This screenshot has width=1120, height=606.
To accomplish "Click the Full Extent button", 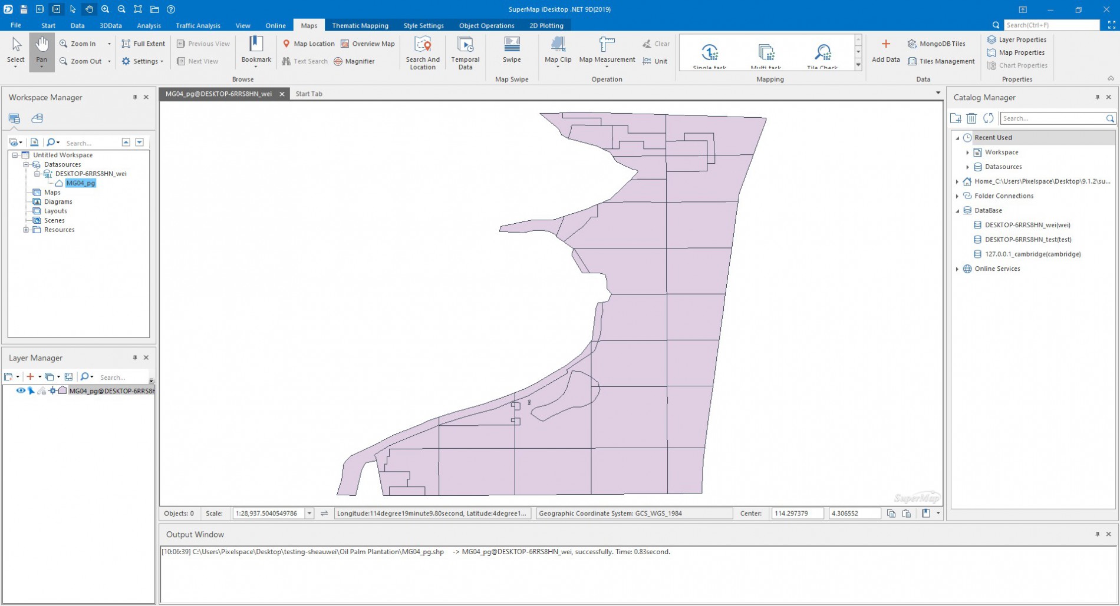I will pos(143,44).
